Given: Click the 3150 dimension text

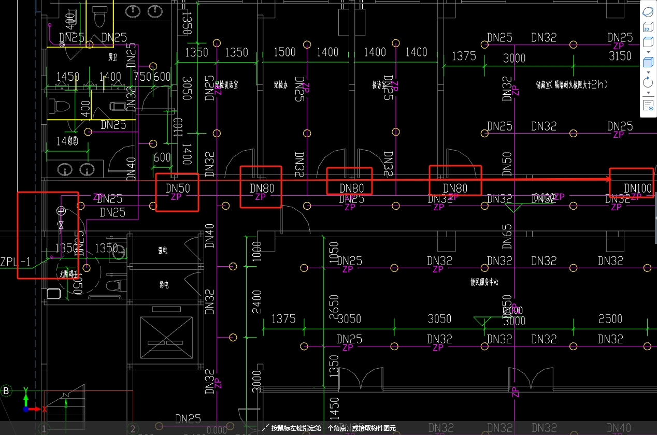Looking at the screenshot, I should click(620, 56).
